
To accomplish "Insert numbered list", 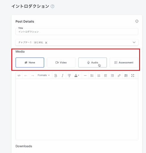I will (99, 76).
